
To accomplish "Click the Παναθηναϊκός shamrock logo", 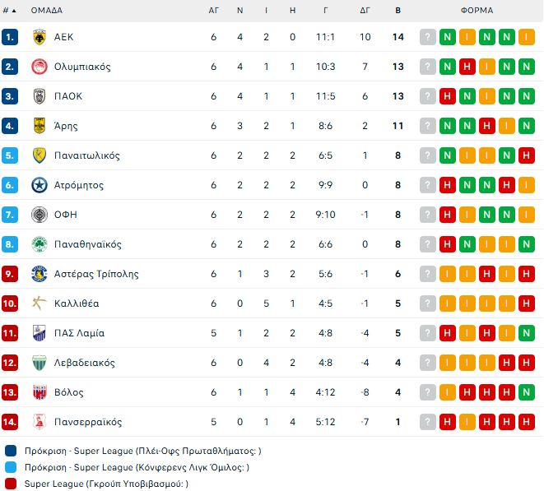I will (x=39, y=244).
